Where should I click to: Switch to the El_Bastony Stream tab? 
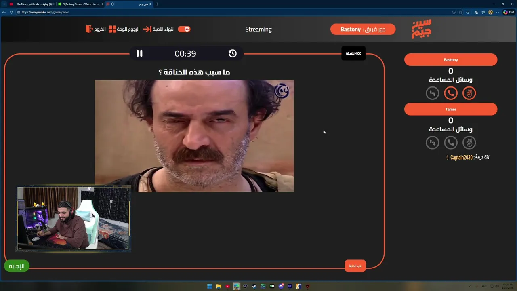pos(79,4)
